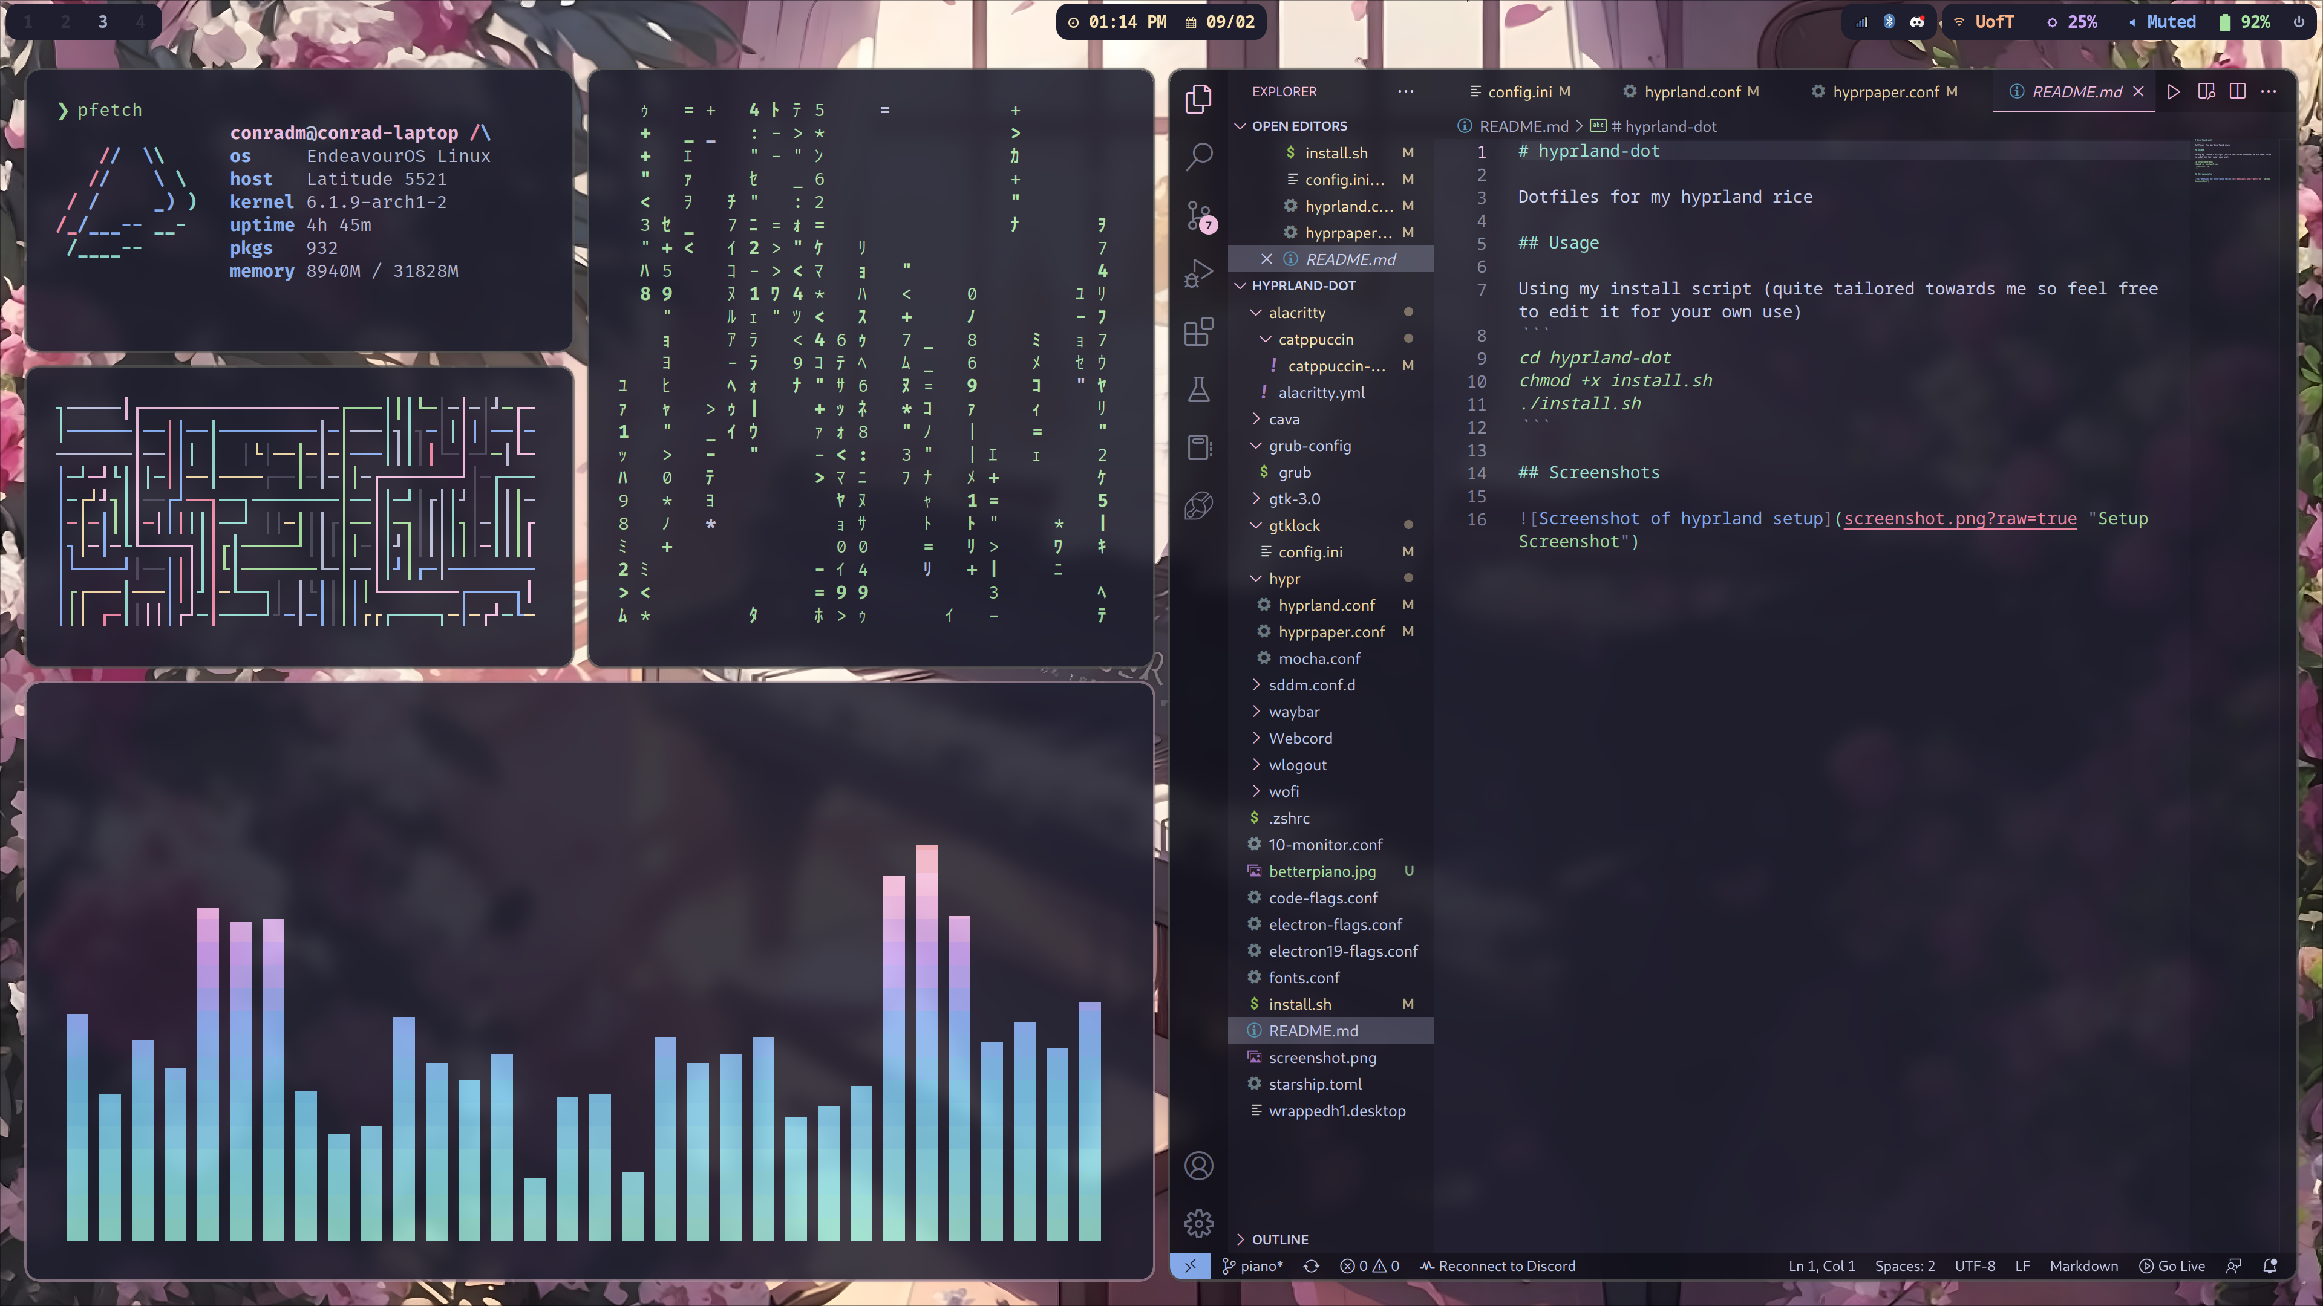Open the Testing flask view
The width and height of the screenshot is (2323, 1306).
(1198, 389)
